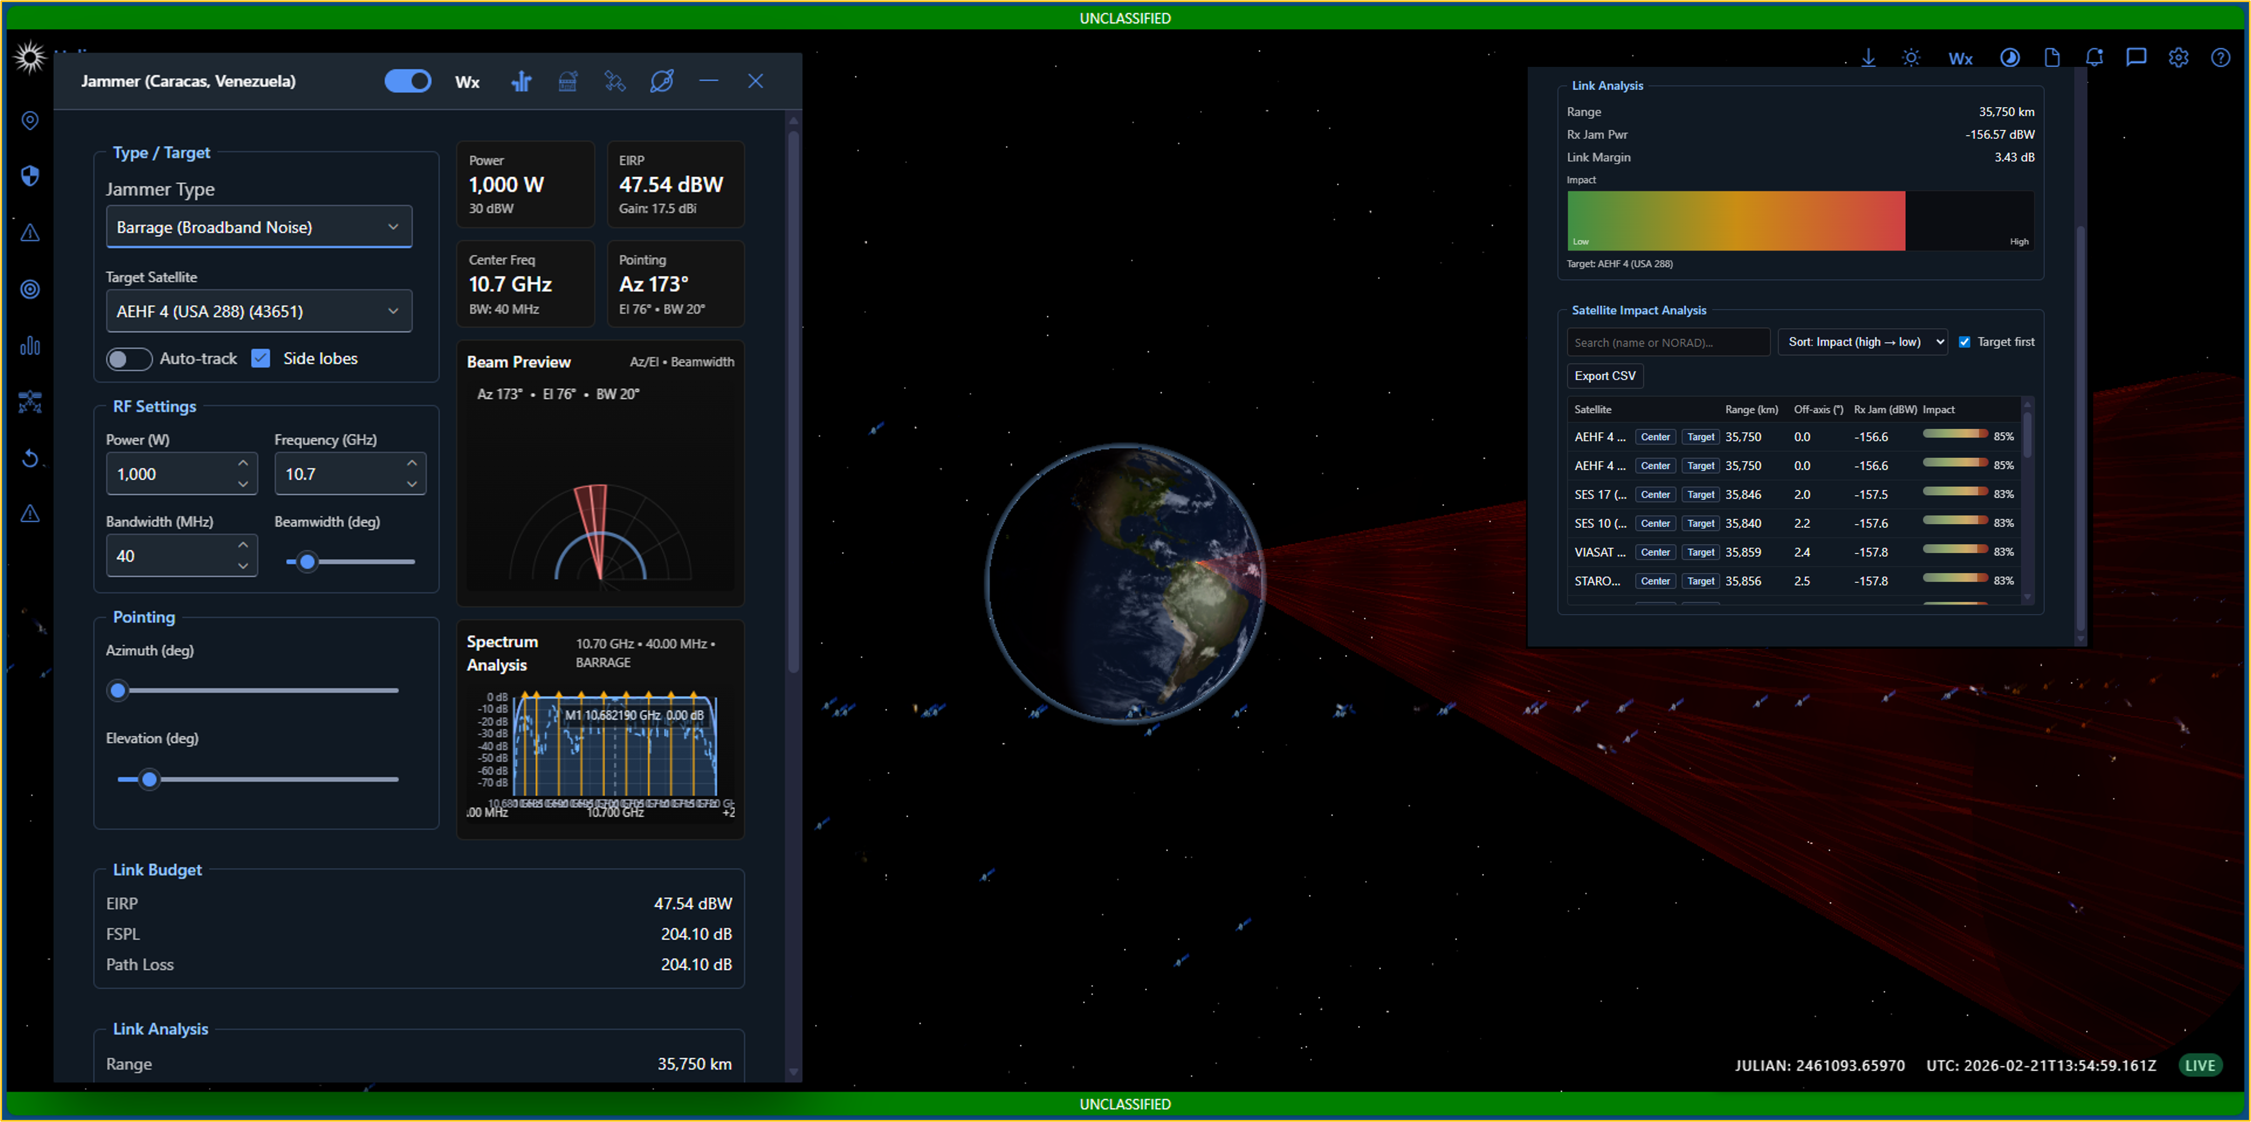The width and height of the screenshot is (2251, 1122).
Task: Click the notifications bell icon
Action: tap(2094, 58)
